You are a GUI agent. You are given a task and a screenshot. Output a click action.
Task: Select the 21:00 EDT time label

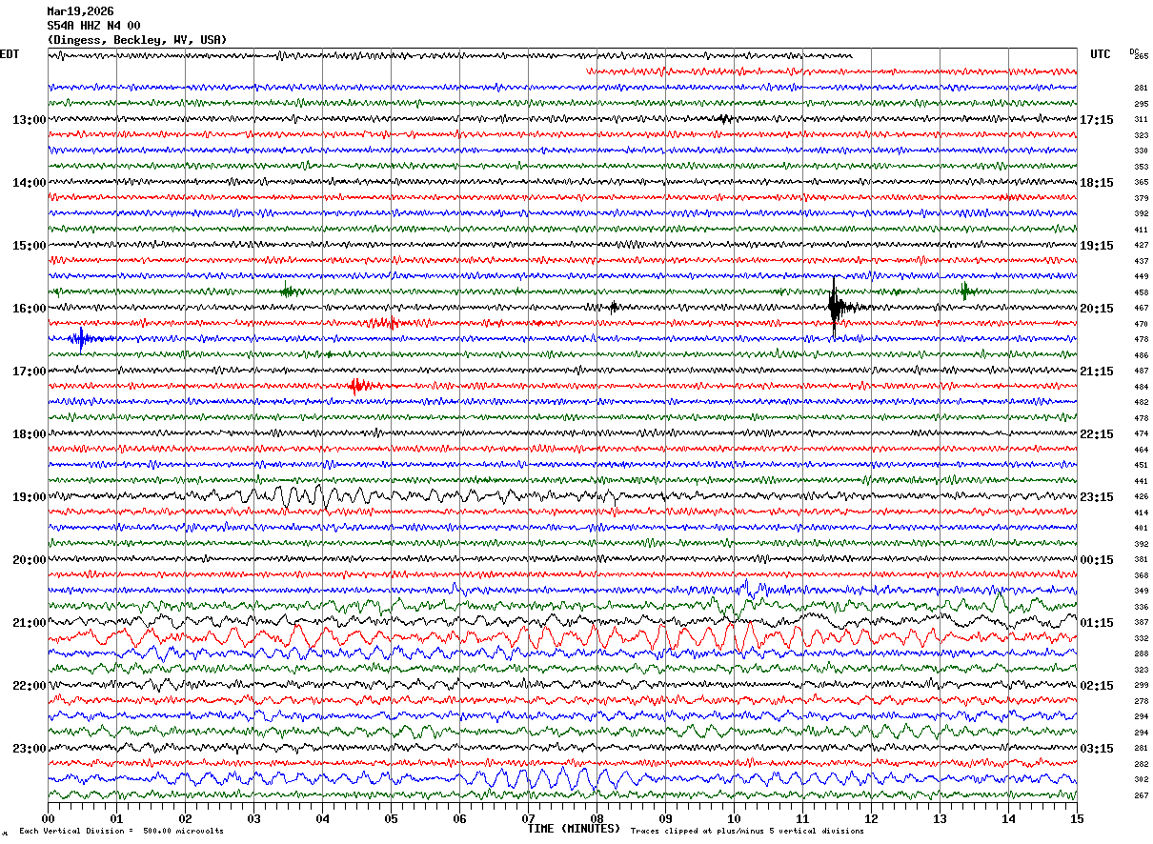(x=30, y=622)
